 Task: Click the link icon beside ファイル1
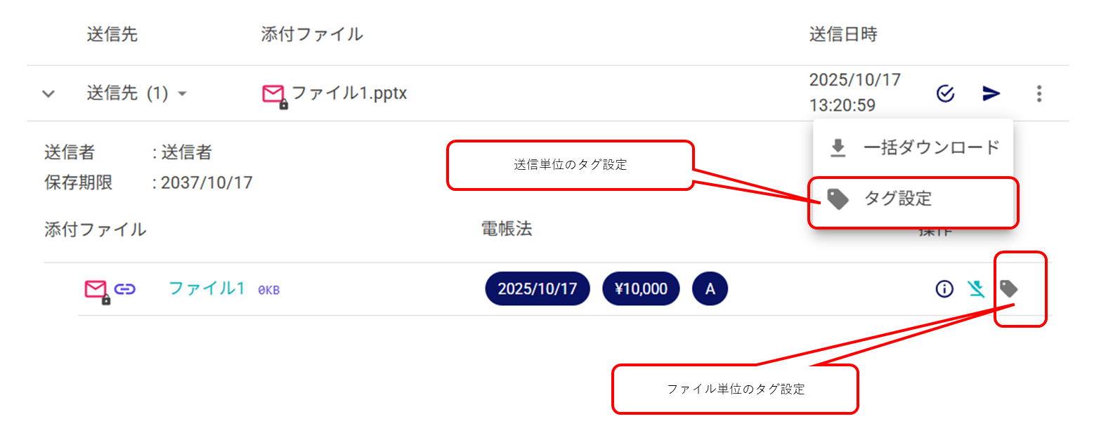124,289
